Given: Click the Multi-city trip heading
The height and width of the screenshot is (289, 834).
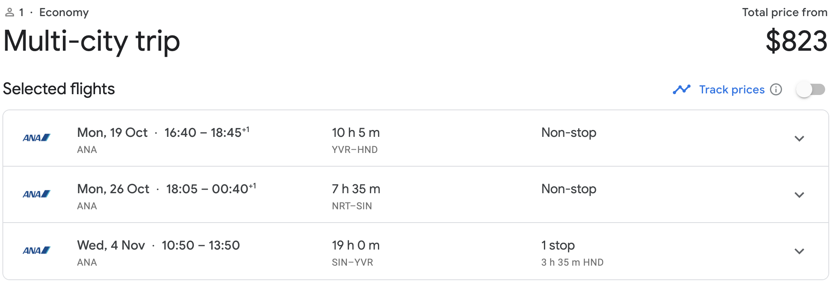Looking at the screenshot, I should [91, 41].
